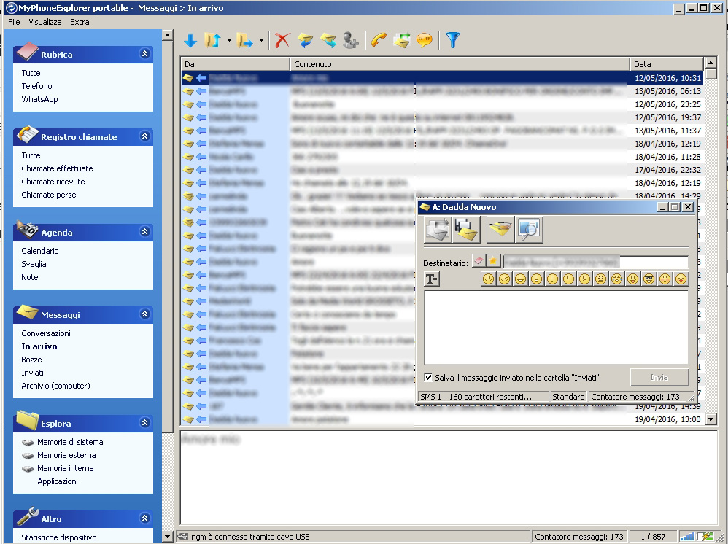Insert the sad frowning emoticon

click(584, 279)
